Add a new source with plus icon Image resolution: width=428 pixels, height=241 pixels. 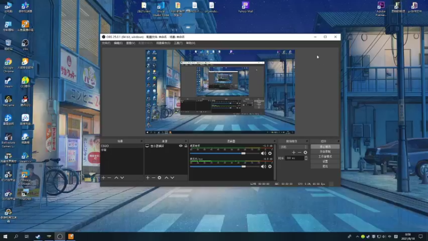pyautogui.click(x=148, y=178)
